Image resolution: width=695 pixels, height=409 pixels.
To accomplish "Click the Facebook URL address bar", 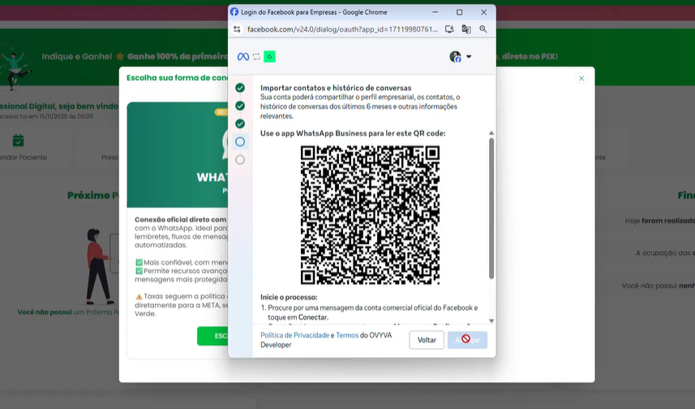I will tap(341, 29).
